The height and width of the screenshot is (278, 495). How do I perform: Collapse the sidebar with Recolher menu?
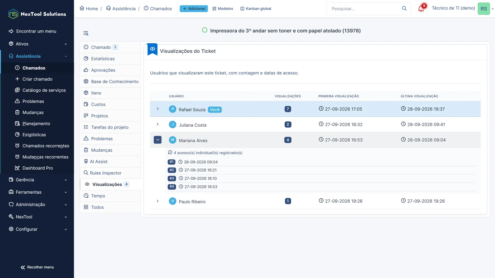pyautogui.click(x=37, y=267)
